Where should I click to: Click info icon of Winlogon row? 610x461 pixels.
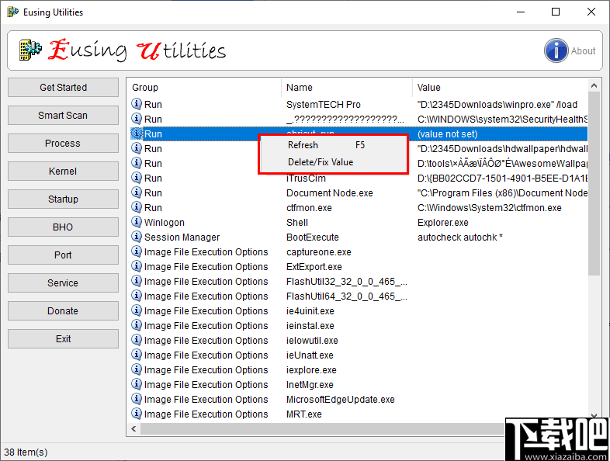pos(136,222)
